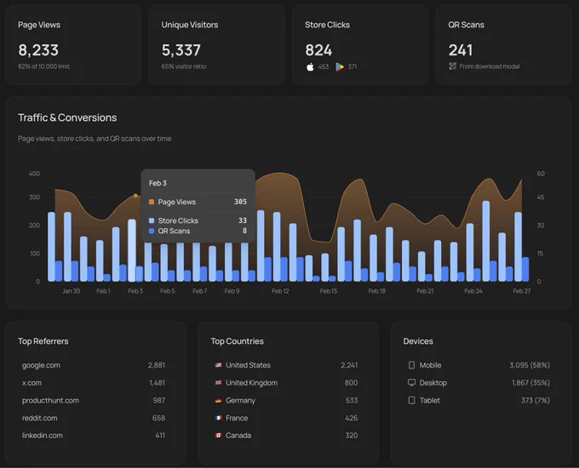Click the Desktop device label
Image resolution: width=579 pixels, height=468 pixels.
[433, 383]
